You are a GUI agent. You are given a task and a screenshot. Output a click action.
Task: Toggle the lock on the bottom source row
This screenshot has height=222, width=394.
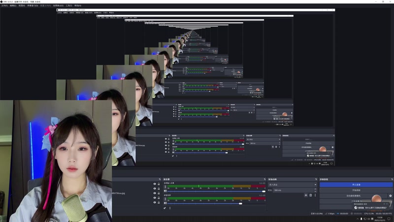(x=159, y=202)
